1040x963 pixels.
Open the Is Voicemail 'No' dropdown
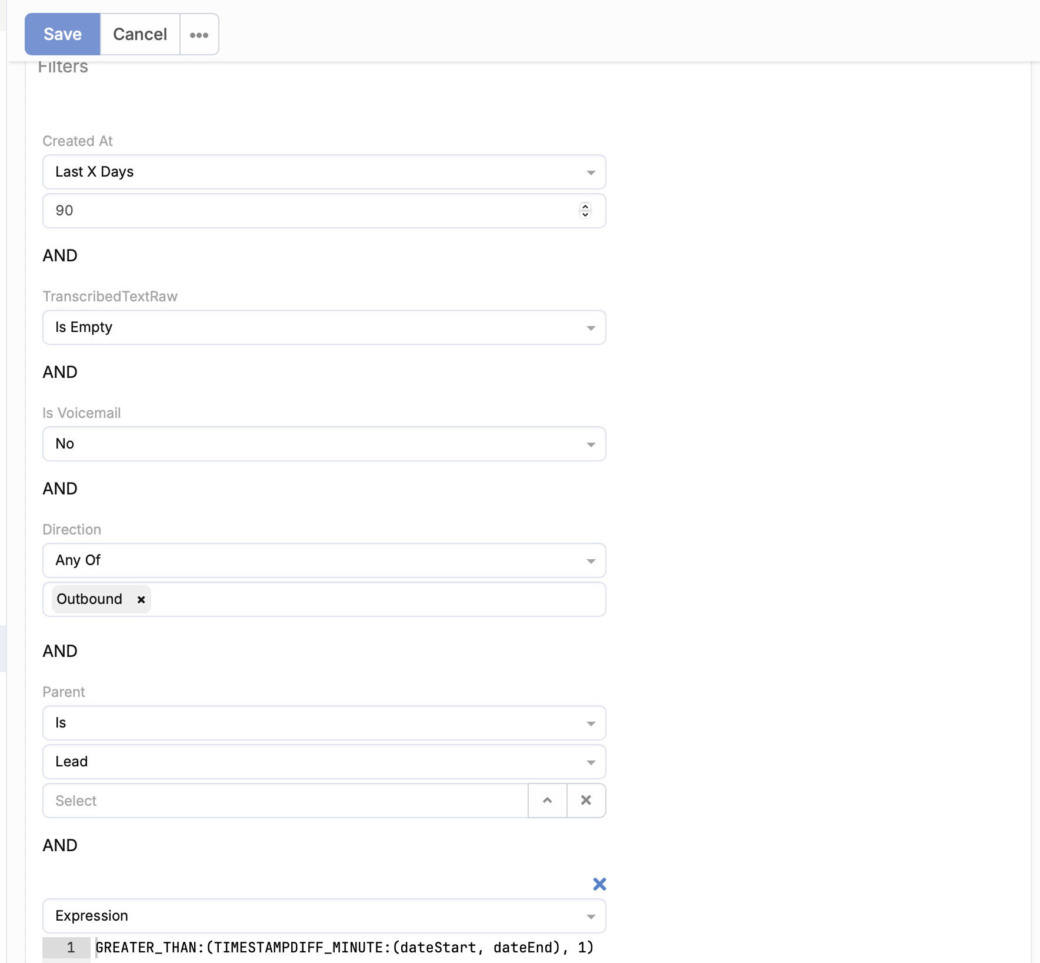pos(324,444)
